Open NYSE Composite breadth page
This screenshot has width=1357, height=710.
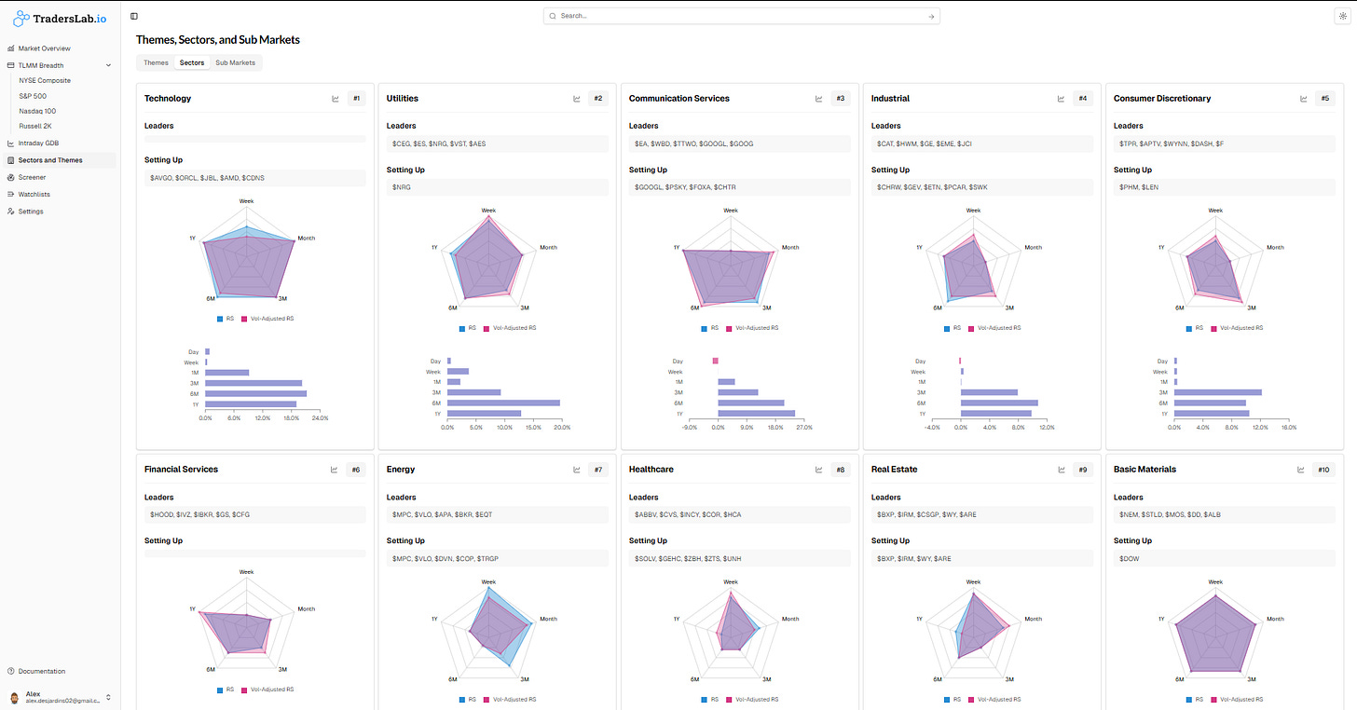(x=45, y=80)
